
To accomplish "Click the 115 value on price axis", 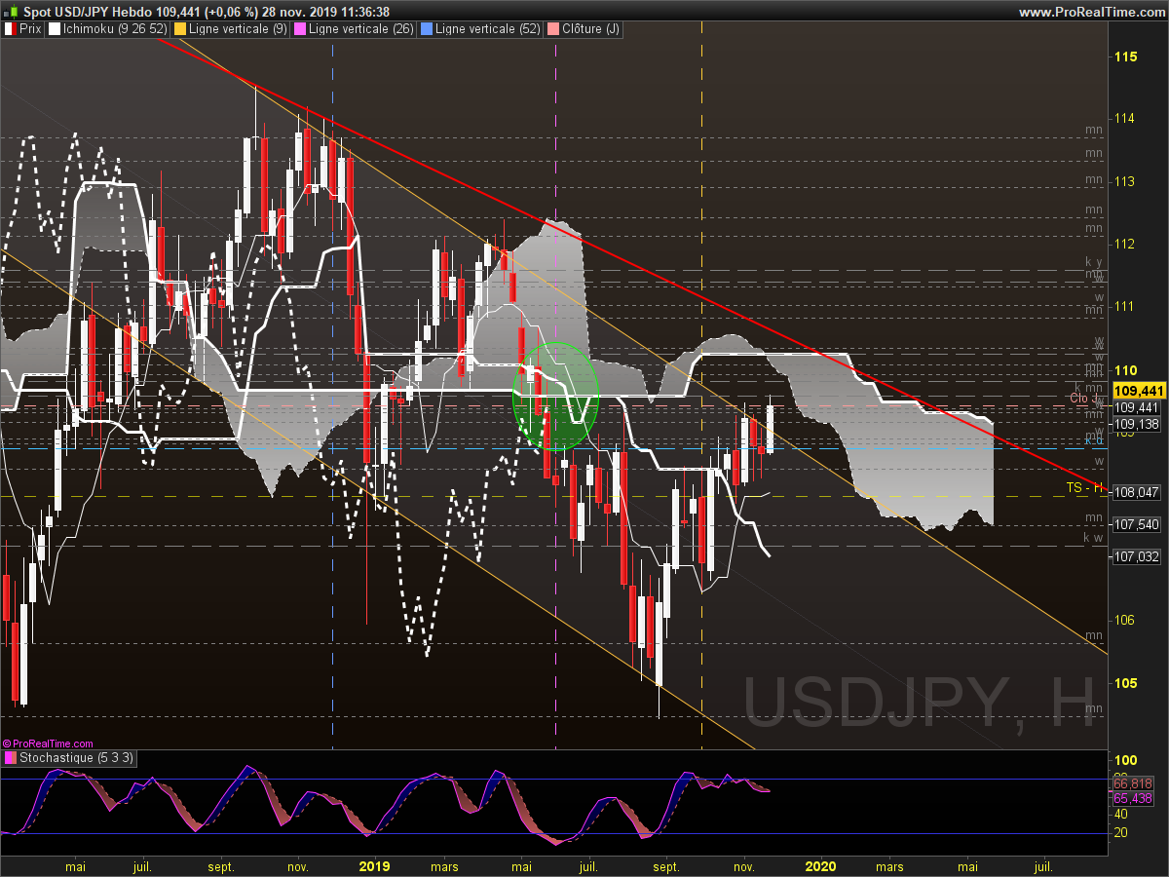I will 1125,57.
